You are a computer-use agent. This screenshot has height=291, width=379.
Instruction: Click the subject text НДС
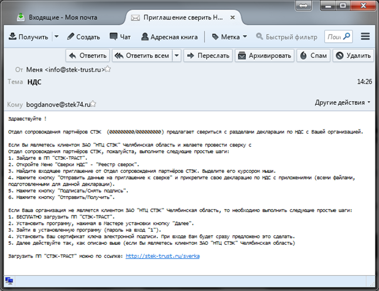35,82
